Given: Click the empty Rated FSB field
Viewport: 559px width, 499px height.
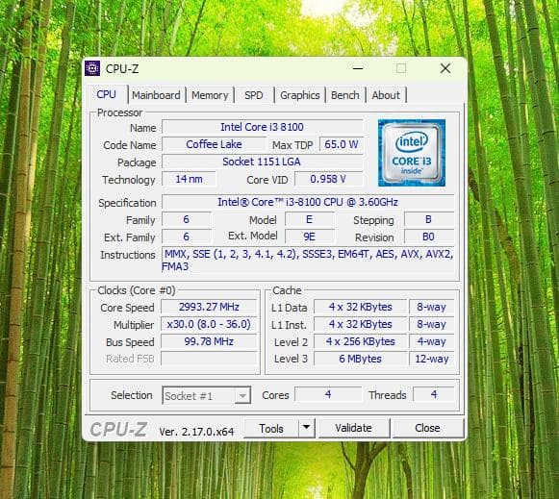Looking at the screenshot, I should [209, 359].
